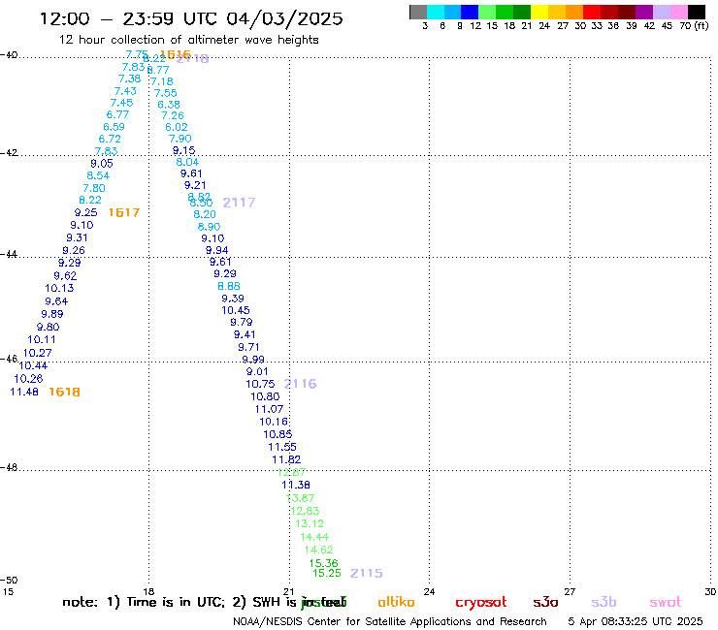This screenshot has height=630, width=718.
Task: Select the 's3a' satellite legend label
Action: 545,602
